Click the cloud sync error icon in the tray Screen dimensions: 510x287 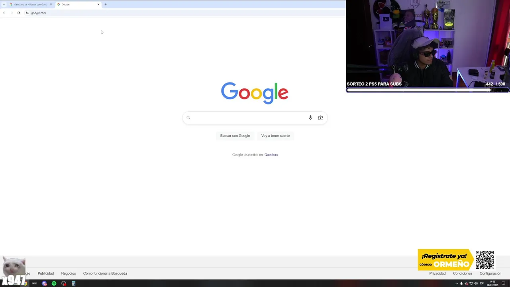click(x=466, y=283)
